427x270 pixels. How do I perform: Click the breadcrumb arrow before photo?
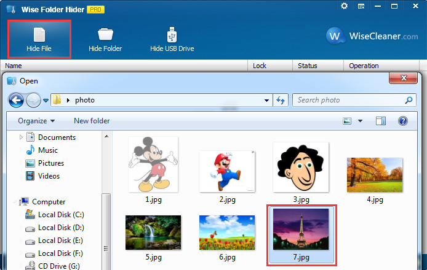(x=68, y=100)
